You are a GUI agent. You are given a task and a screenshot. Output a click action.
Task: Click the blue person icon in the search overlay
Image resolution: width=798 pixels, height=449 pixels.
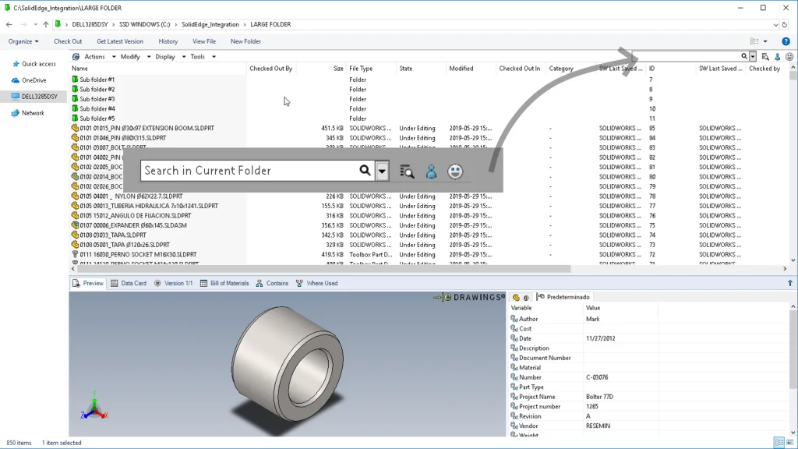(431, 171)
